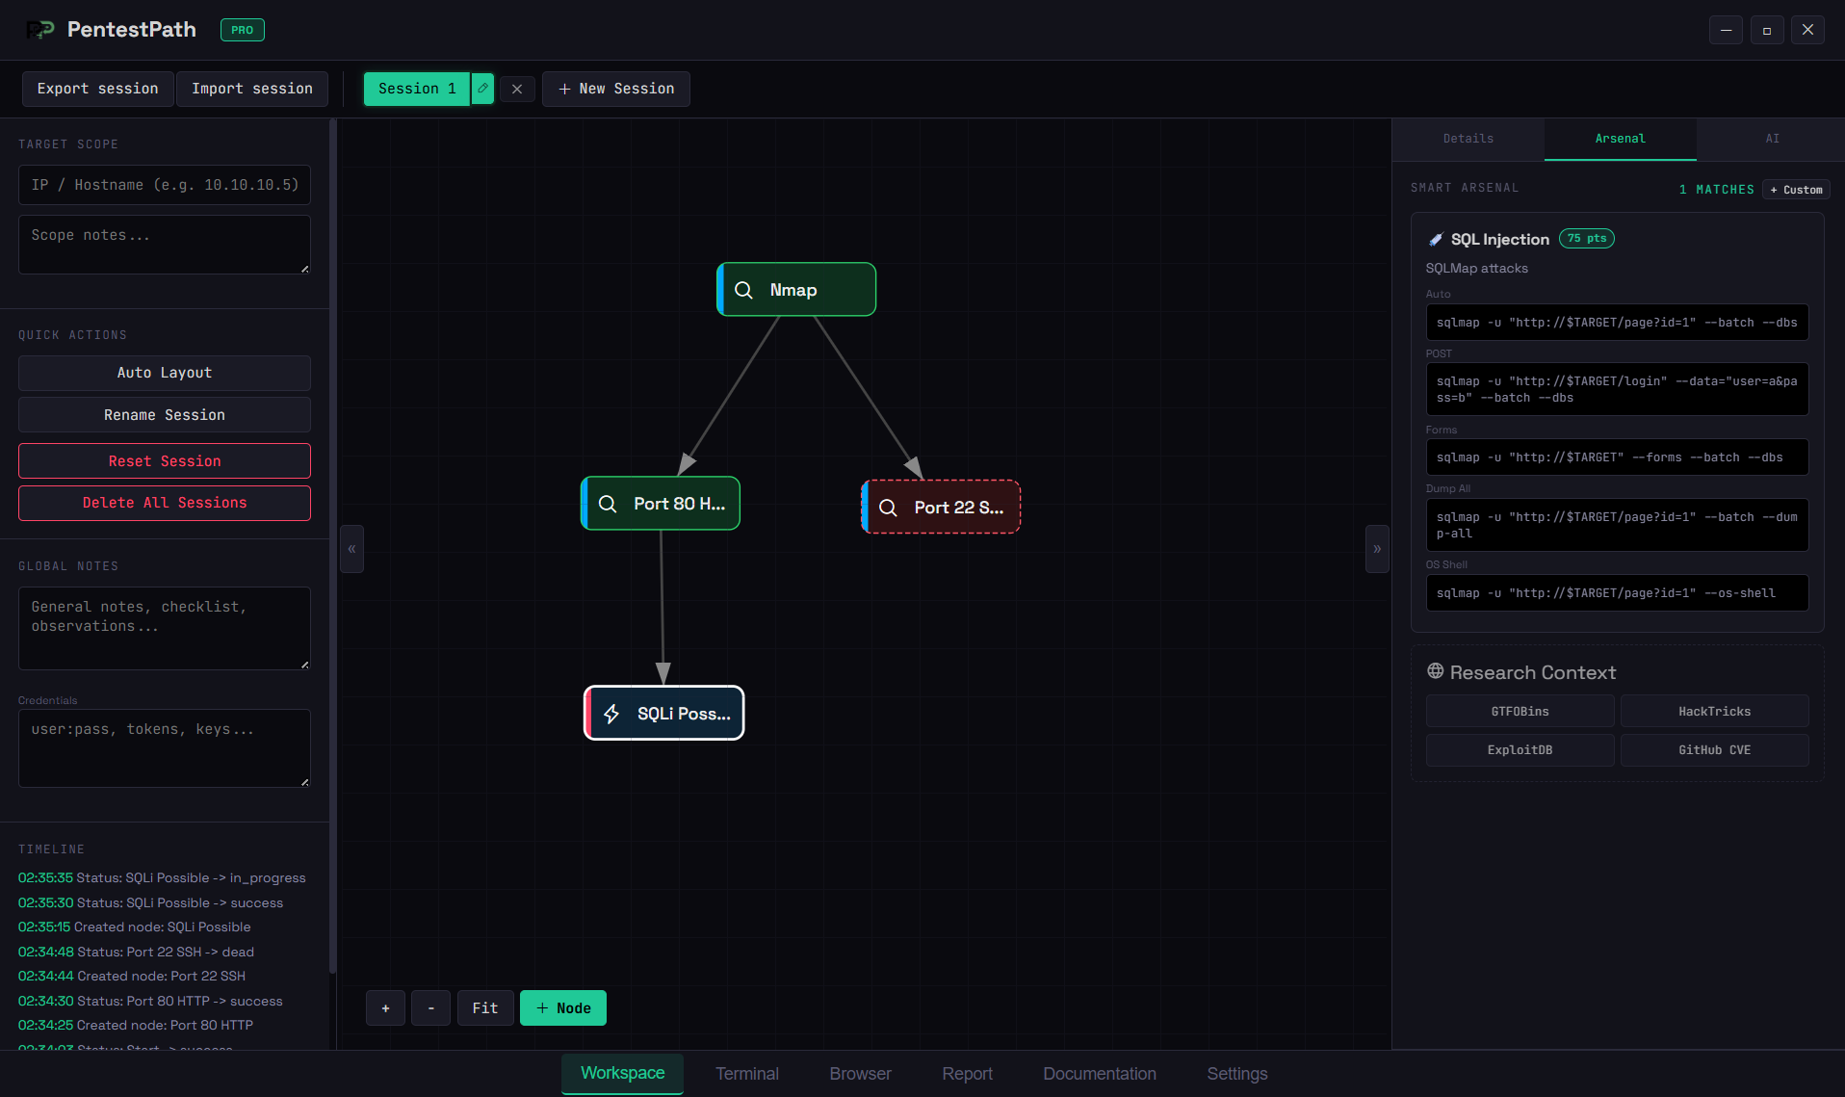1845x1097 pixels.
Task: Click the pencil icon to rename Session 1
Action: (481, 88)
